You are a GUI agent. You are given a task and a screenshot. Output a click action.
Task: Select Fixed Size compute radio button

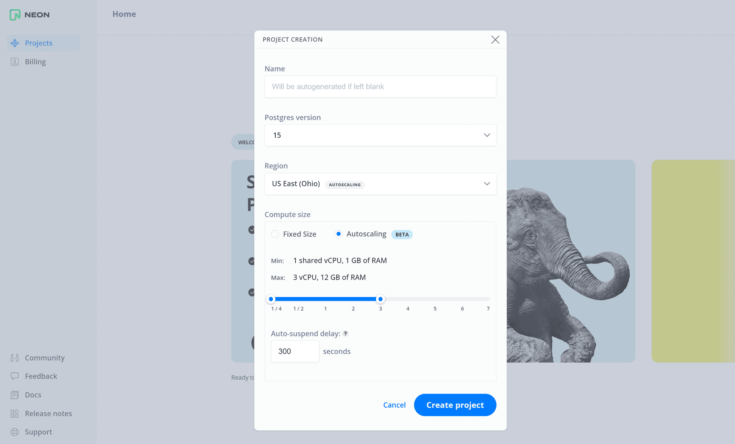[275, 234]
